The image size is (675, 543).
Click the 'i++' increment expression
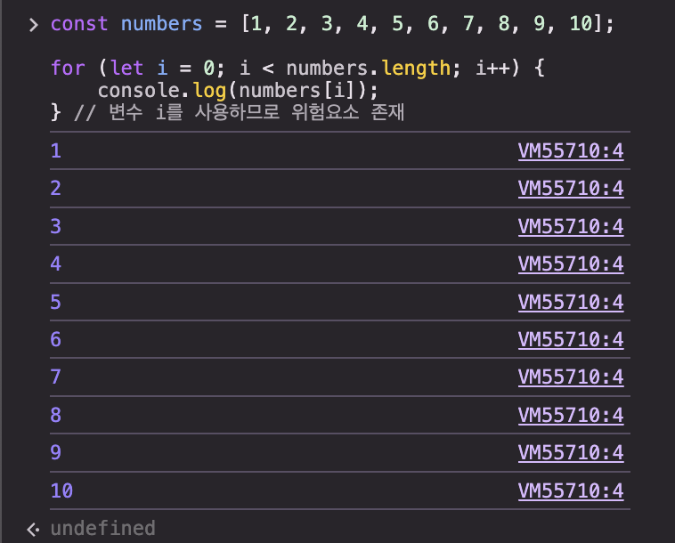492,68
